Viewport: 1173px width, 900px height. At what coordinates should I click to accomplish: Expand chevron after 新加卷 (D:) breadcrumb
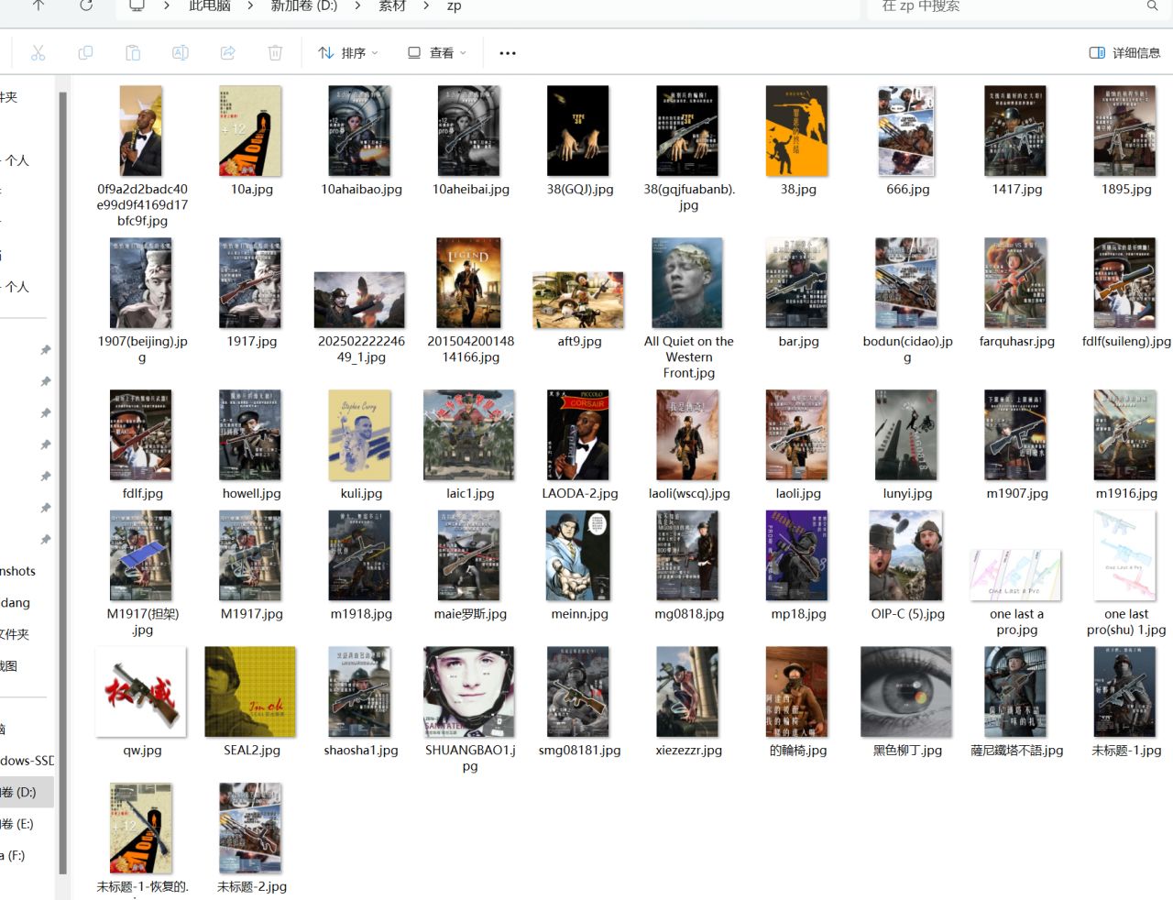pyautogui.click(x=357, y=5)
